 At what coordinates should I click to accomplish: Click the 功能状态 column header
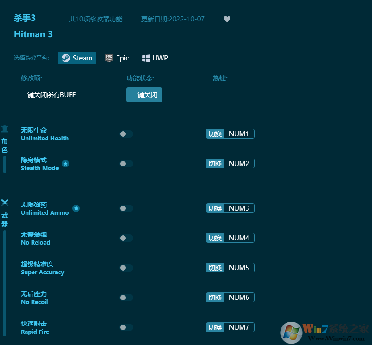pyautogui.click(x=140, y=78)
